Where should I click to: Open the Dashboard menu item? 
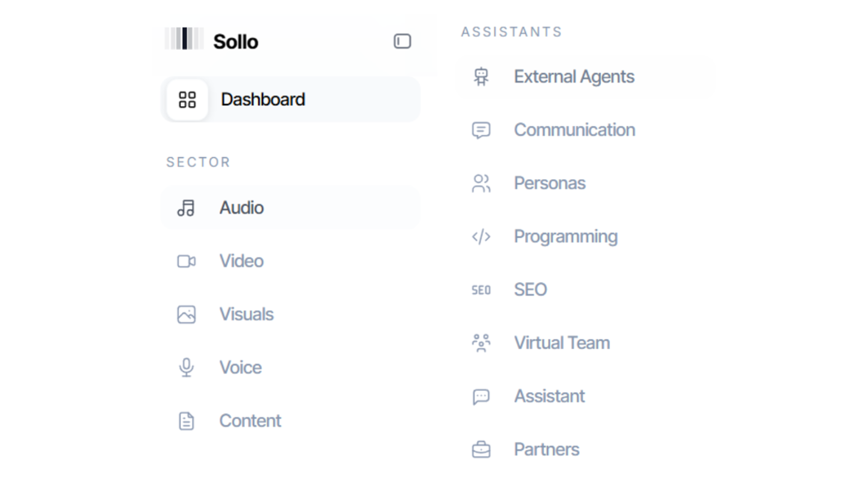(x=263, y=99)
